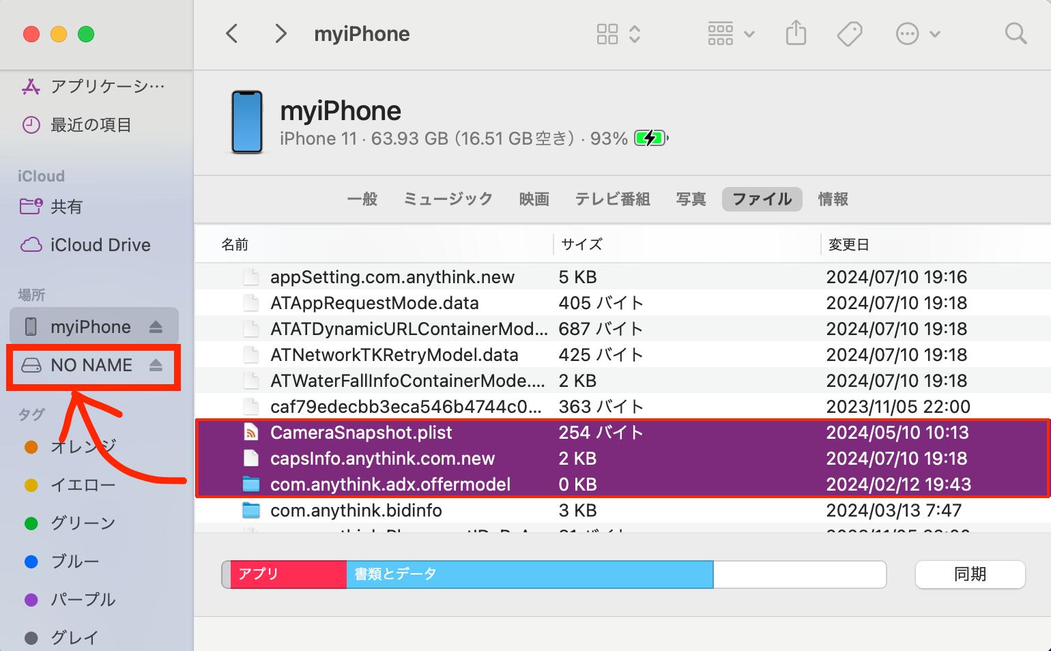Viewport: 1051px width, 651px height.
Task: Select the パープル tag color dot
Action: (31, 600)
